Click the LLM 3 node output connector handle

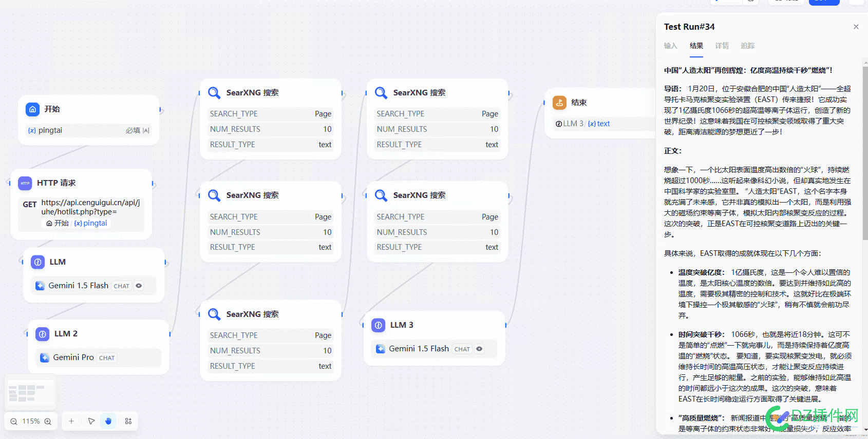tap(506, 325)
